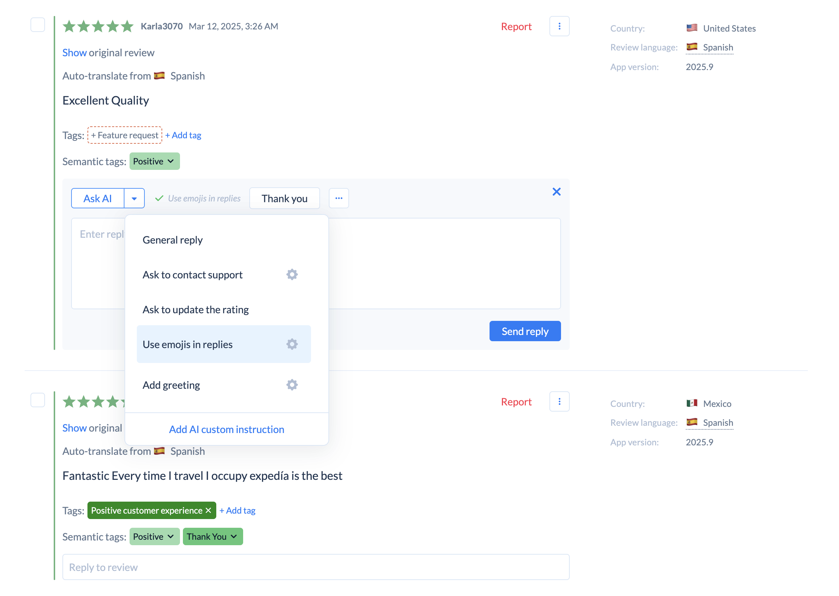Select the checkbox for Karla3070's review
The width and height of the screenshot is (839, 596).
coord(38,25)
